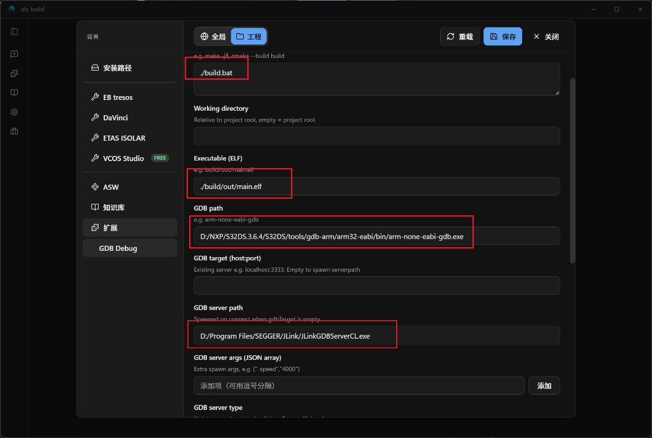Click the "GDB path" label

208,208
